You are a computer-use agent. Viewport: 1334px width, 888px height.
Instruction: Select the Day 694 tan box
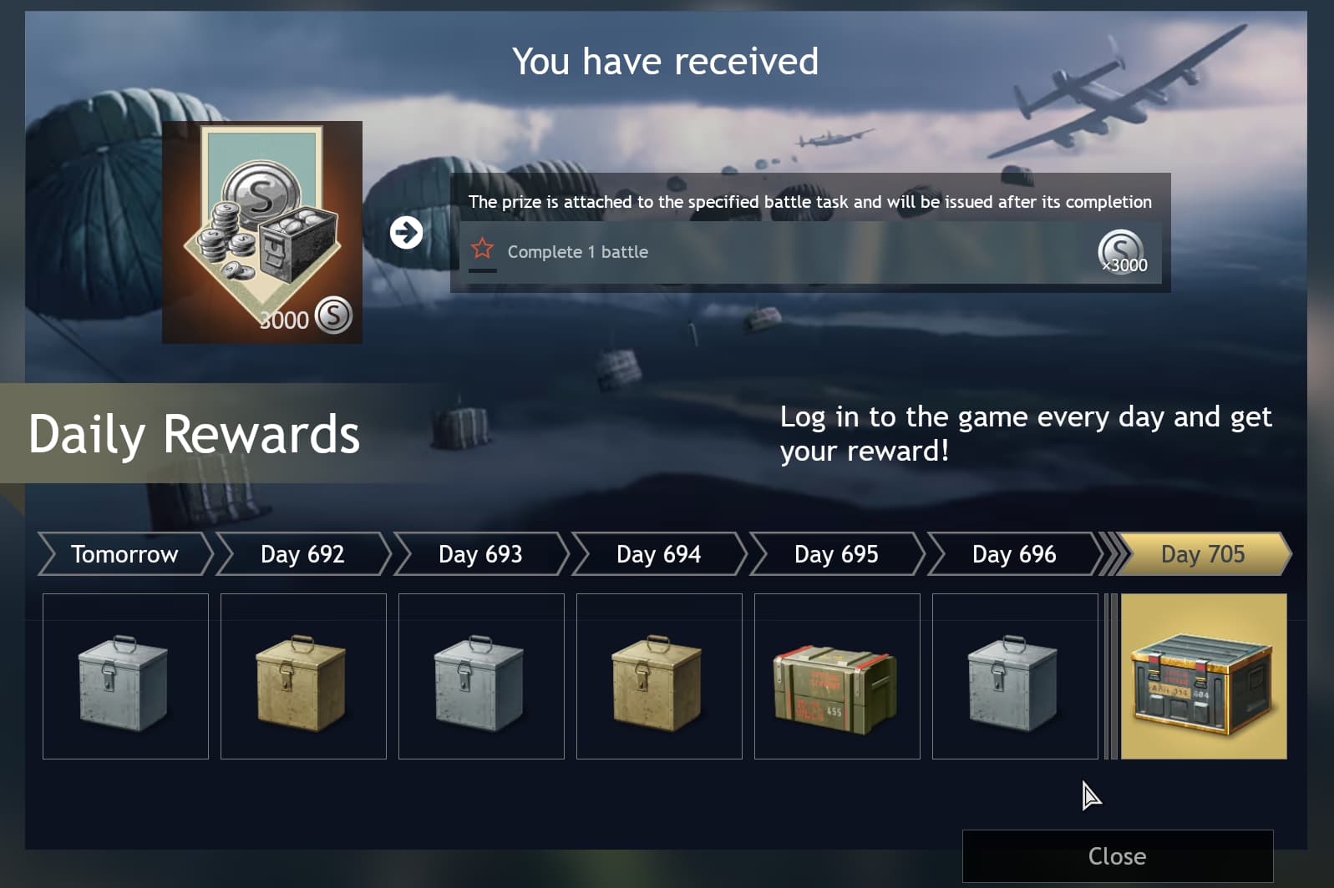click(659, 676)
